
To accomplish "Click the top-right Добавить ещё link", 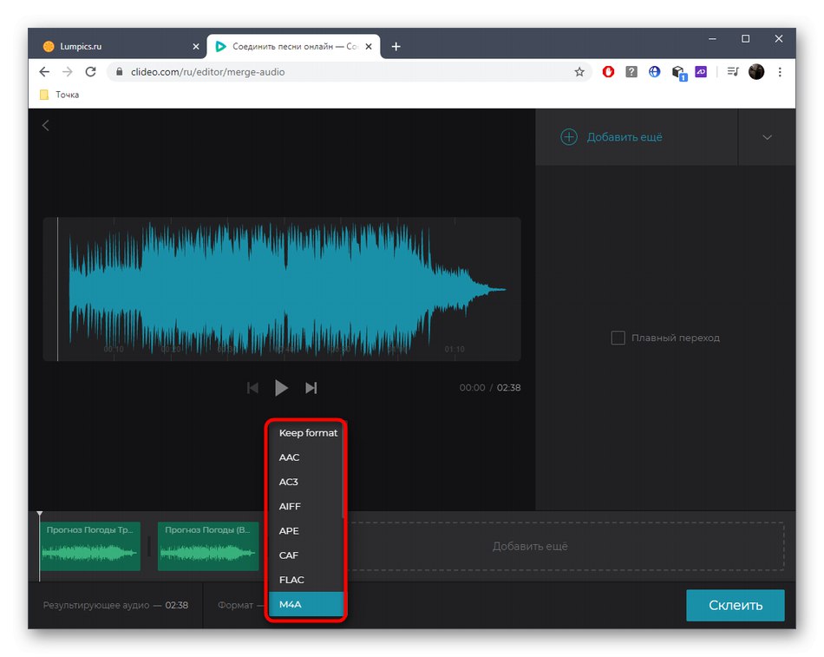I will coord(625,137).
